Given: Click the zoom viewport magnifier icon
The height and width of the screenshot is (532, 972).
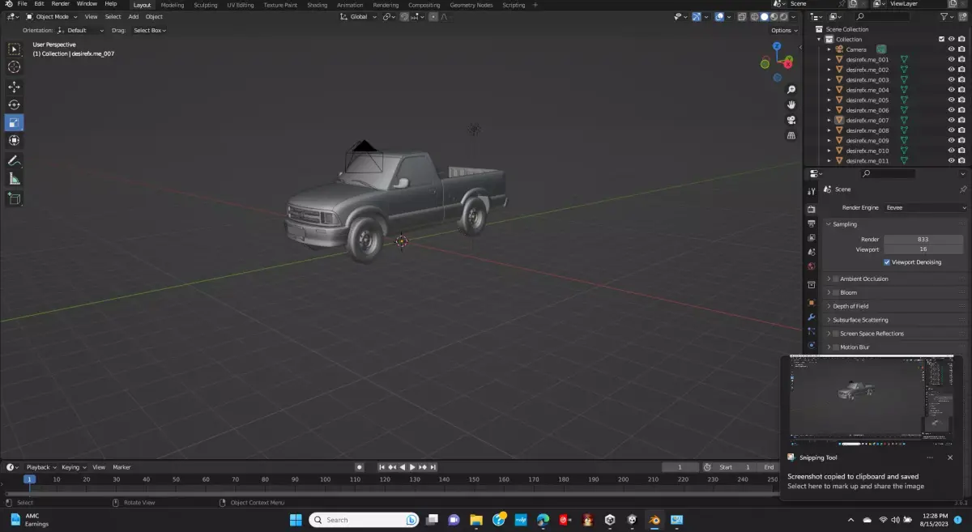Looking at the screenshot, I should (791, 89).
